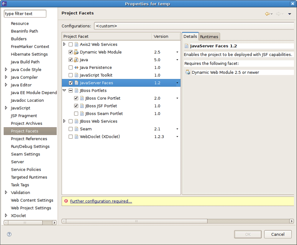This screenshot has height=245, width=297.
Task: Open the view menu triangle icon
Action: [x=290, y=14]
